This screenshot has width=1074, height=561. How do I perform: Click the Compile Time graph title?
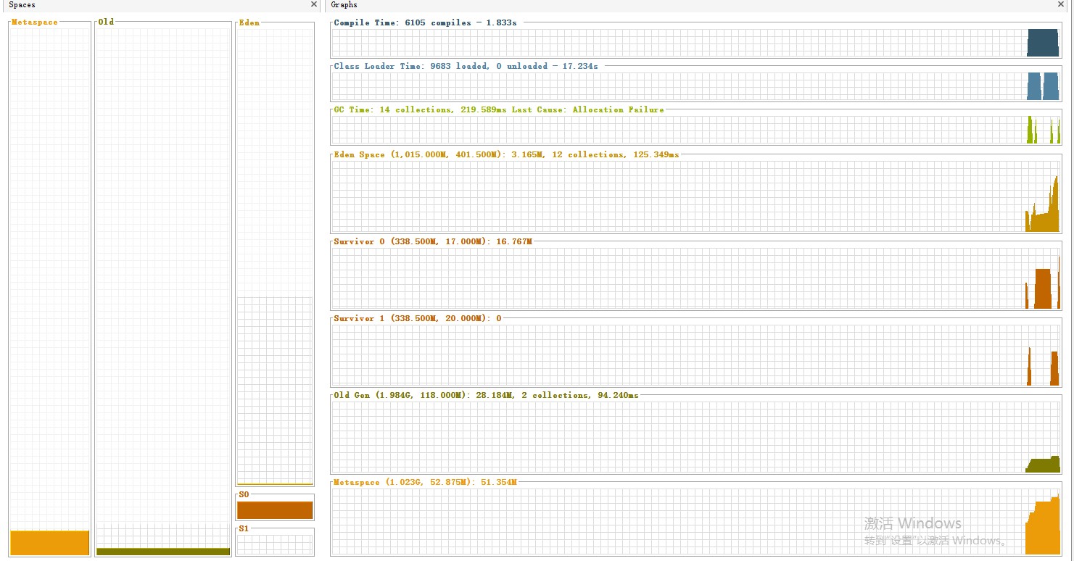(x=425, y=22)
